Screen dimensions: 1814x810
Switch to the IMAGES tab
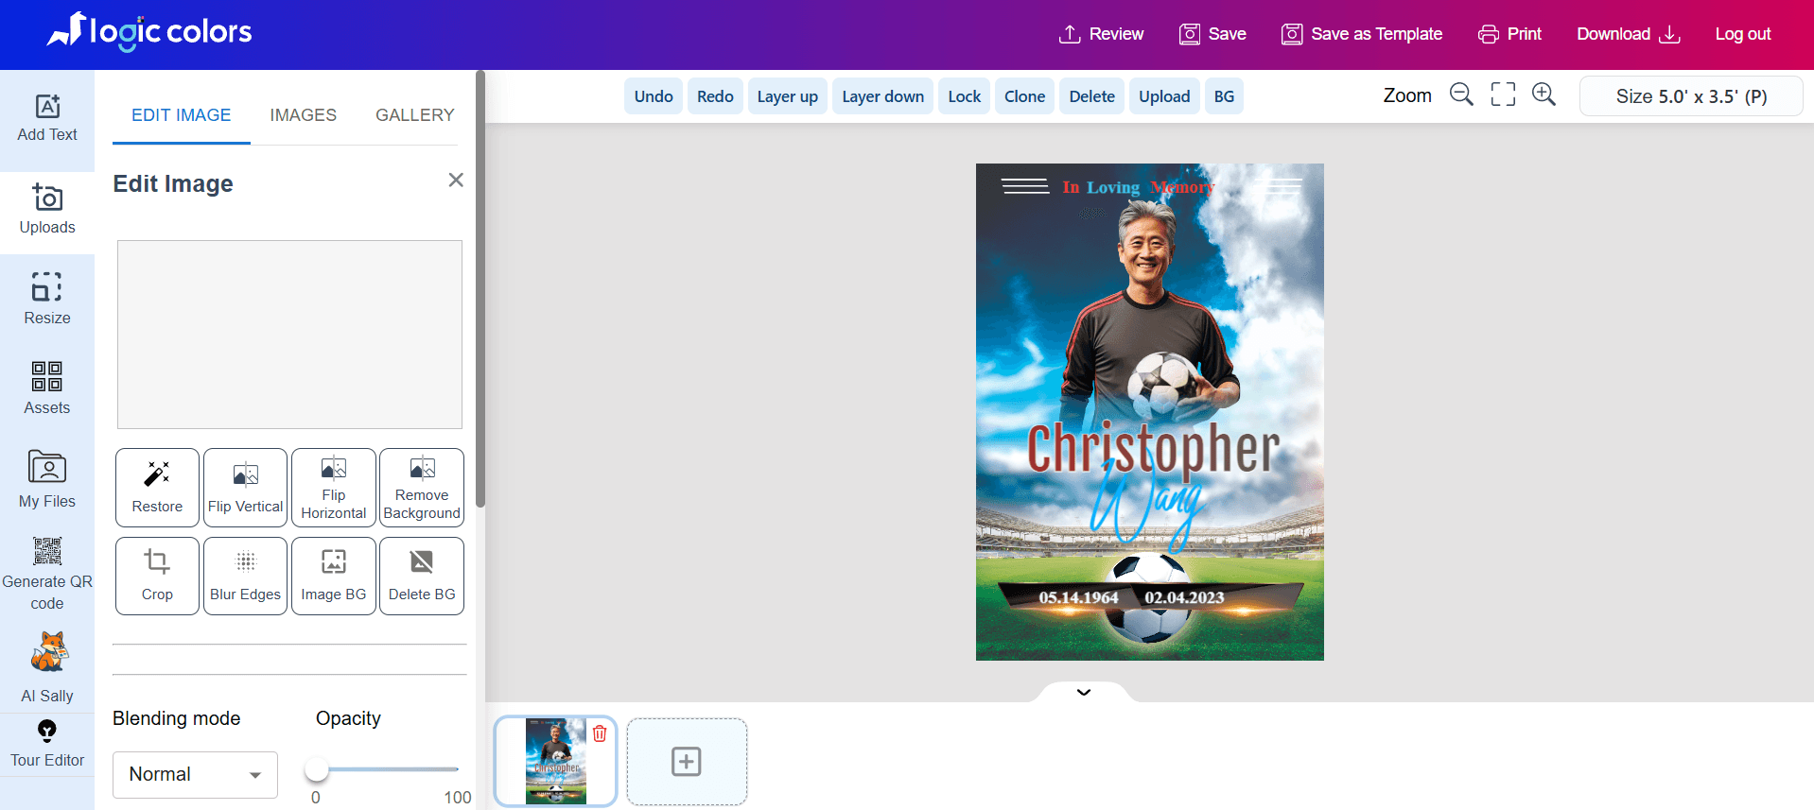[x=303, y=115]
